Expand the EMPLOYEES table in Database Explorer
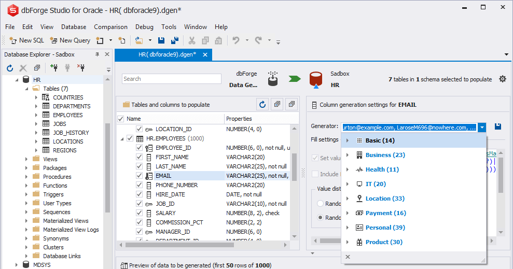This screenshot has width=513, height=269. (36, 115)
